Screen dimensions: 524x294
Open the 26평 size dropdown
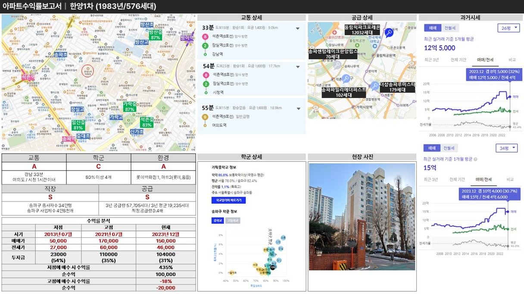(508, 28)
